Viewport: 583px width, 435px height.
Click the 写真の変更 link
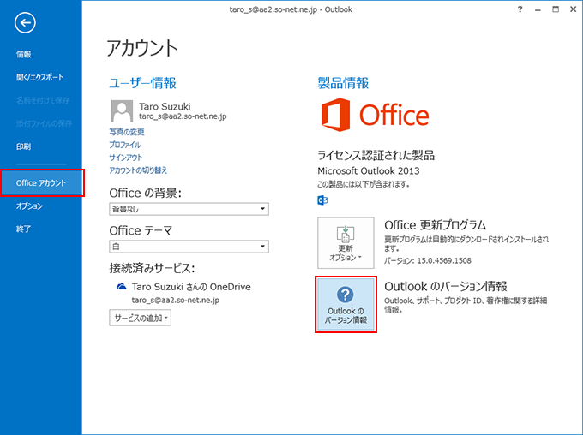pos(127,132)
